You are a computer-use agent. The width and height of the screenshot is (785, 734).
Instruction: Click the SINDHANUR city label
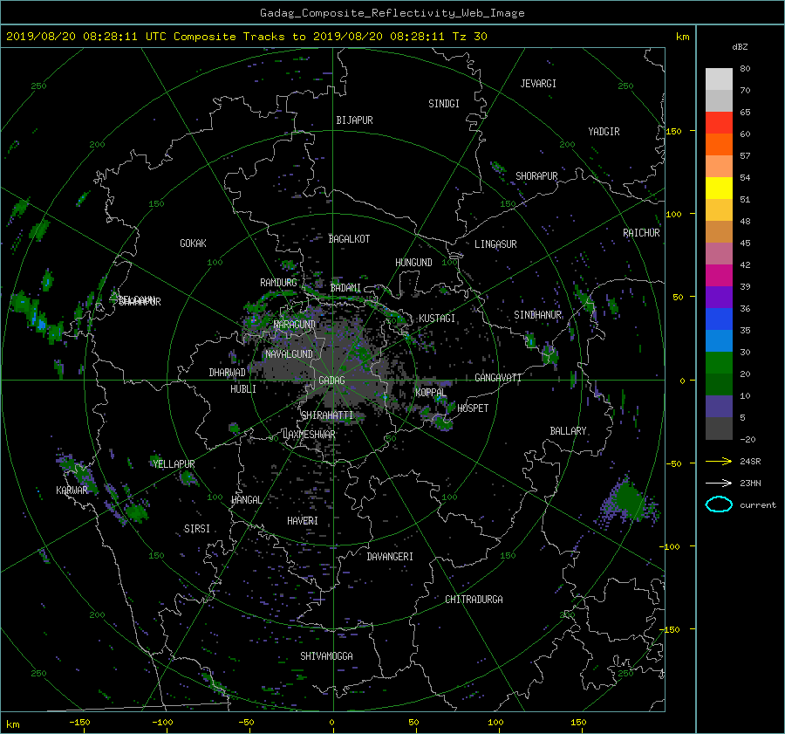(x=537, y=315)
